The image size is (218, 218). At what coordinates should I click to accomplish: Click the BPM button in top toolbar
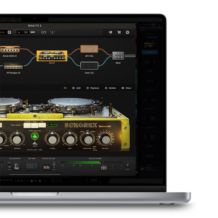(x=33, y=32)
